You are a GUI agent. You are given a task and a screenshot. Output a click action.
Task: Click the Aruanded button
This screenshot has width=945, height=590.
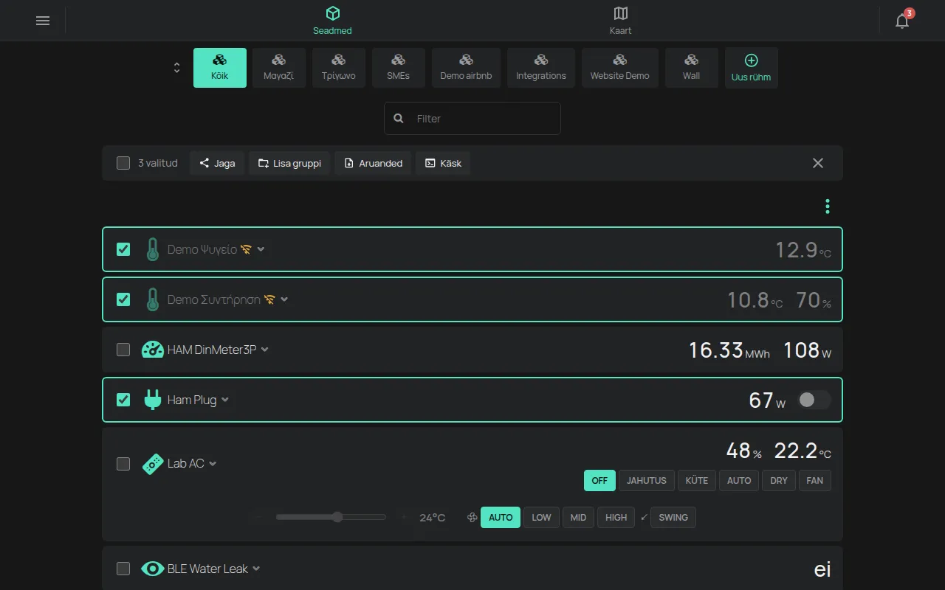374,163
